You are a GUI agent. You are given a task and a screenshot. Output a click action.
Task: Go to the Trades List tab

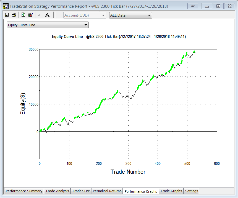coord(81,191)
